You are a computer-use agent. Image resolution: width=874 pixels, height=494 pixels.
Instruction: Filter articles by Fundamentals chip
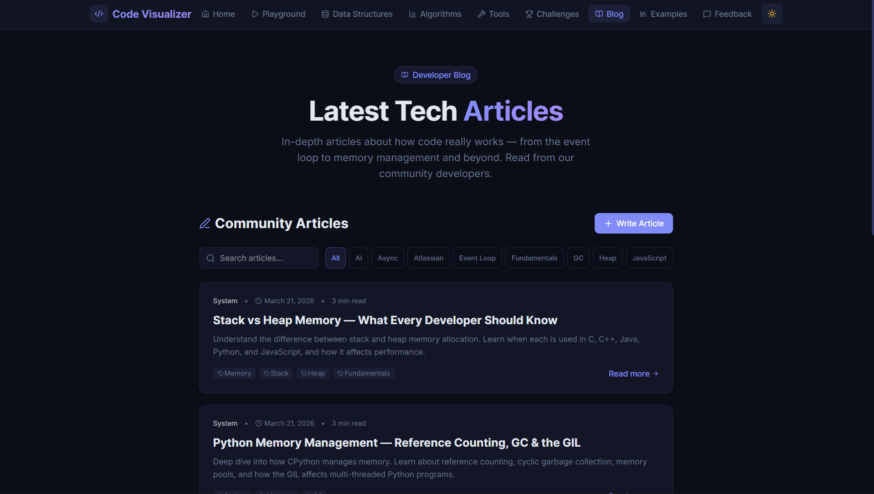pyautogui.click(x=535, y=258)
